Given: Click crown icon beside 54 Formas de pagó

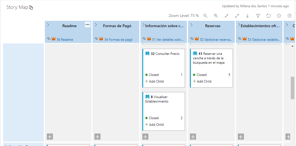Looking at the screenshot, I should 101,39.
